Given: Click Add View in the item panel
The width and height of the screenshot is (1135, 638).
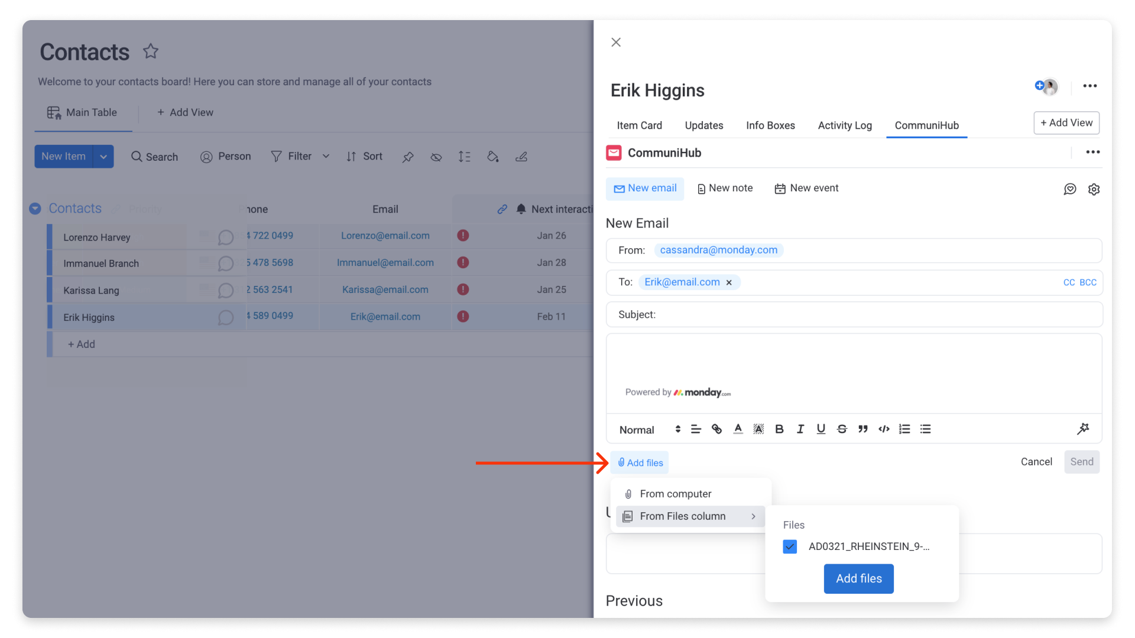Looking at the screenshot, I should pyautogui.click(x=1066, y=123).
